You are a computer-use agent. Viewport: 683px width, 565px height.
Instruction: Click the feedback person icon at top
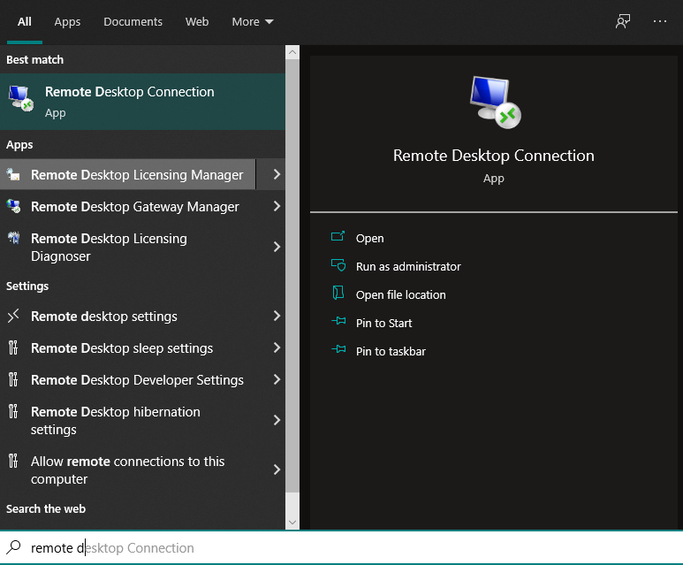point(623,21)
